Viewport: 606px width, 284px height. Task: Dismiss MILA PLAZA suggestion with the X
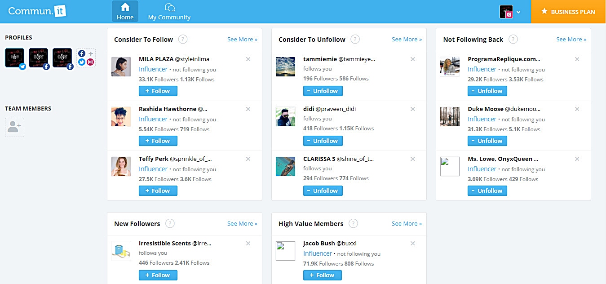pos(248,59)
